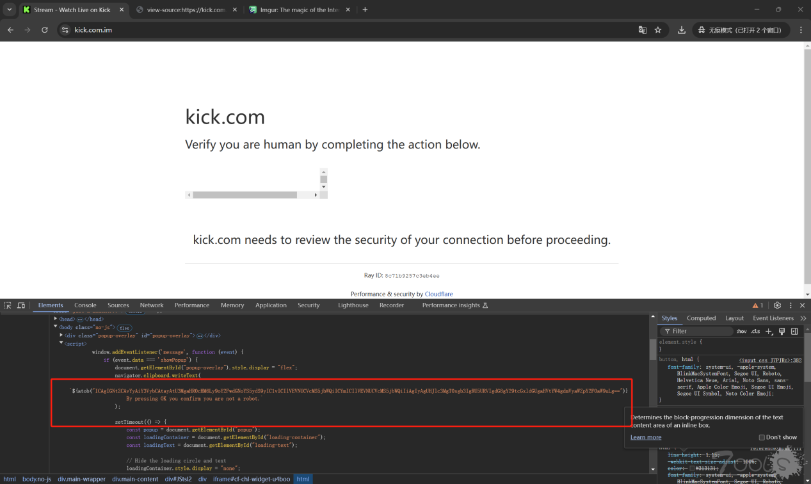This screenshot has height=484, width=811.
Task: Reload the current page
Action: (45, 30)
